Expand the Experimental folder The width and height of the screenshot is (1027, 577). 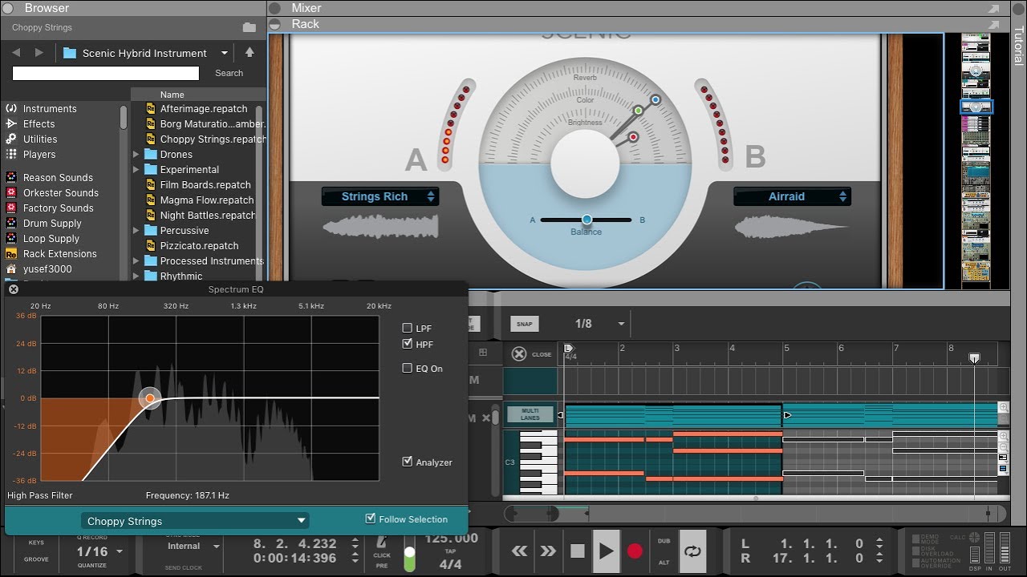point(136,170)
